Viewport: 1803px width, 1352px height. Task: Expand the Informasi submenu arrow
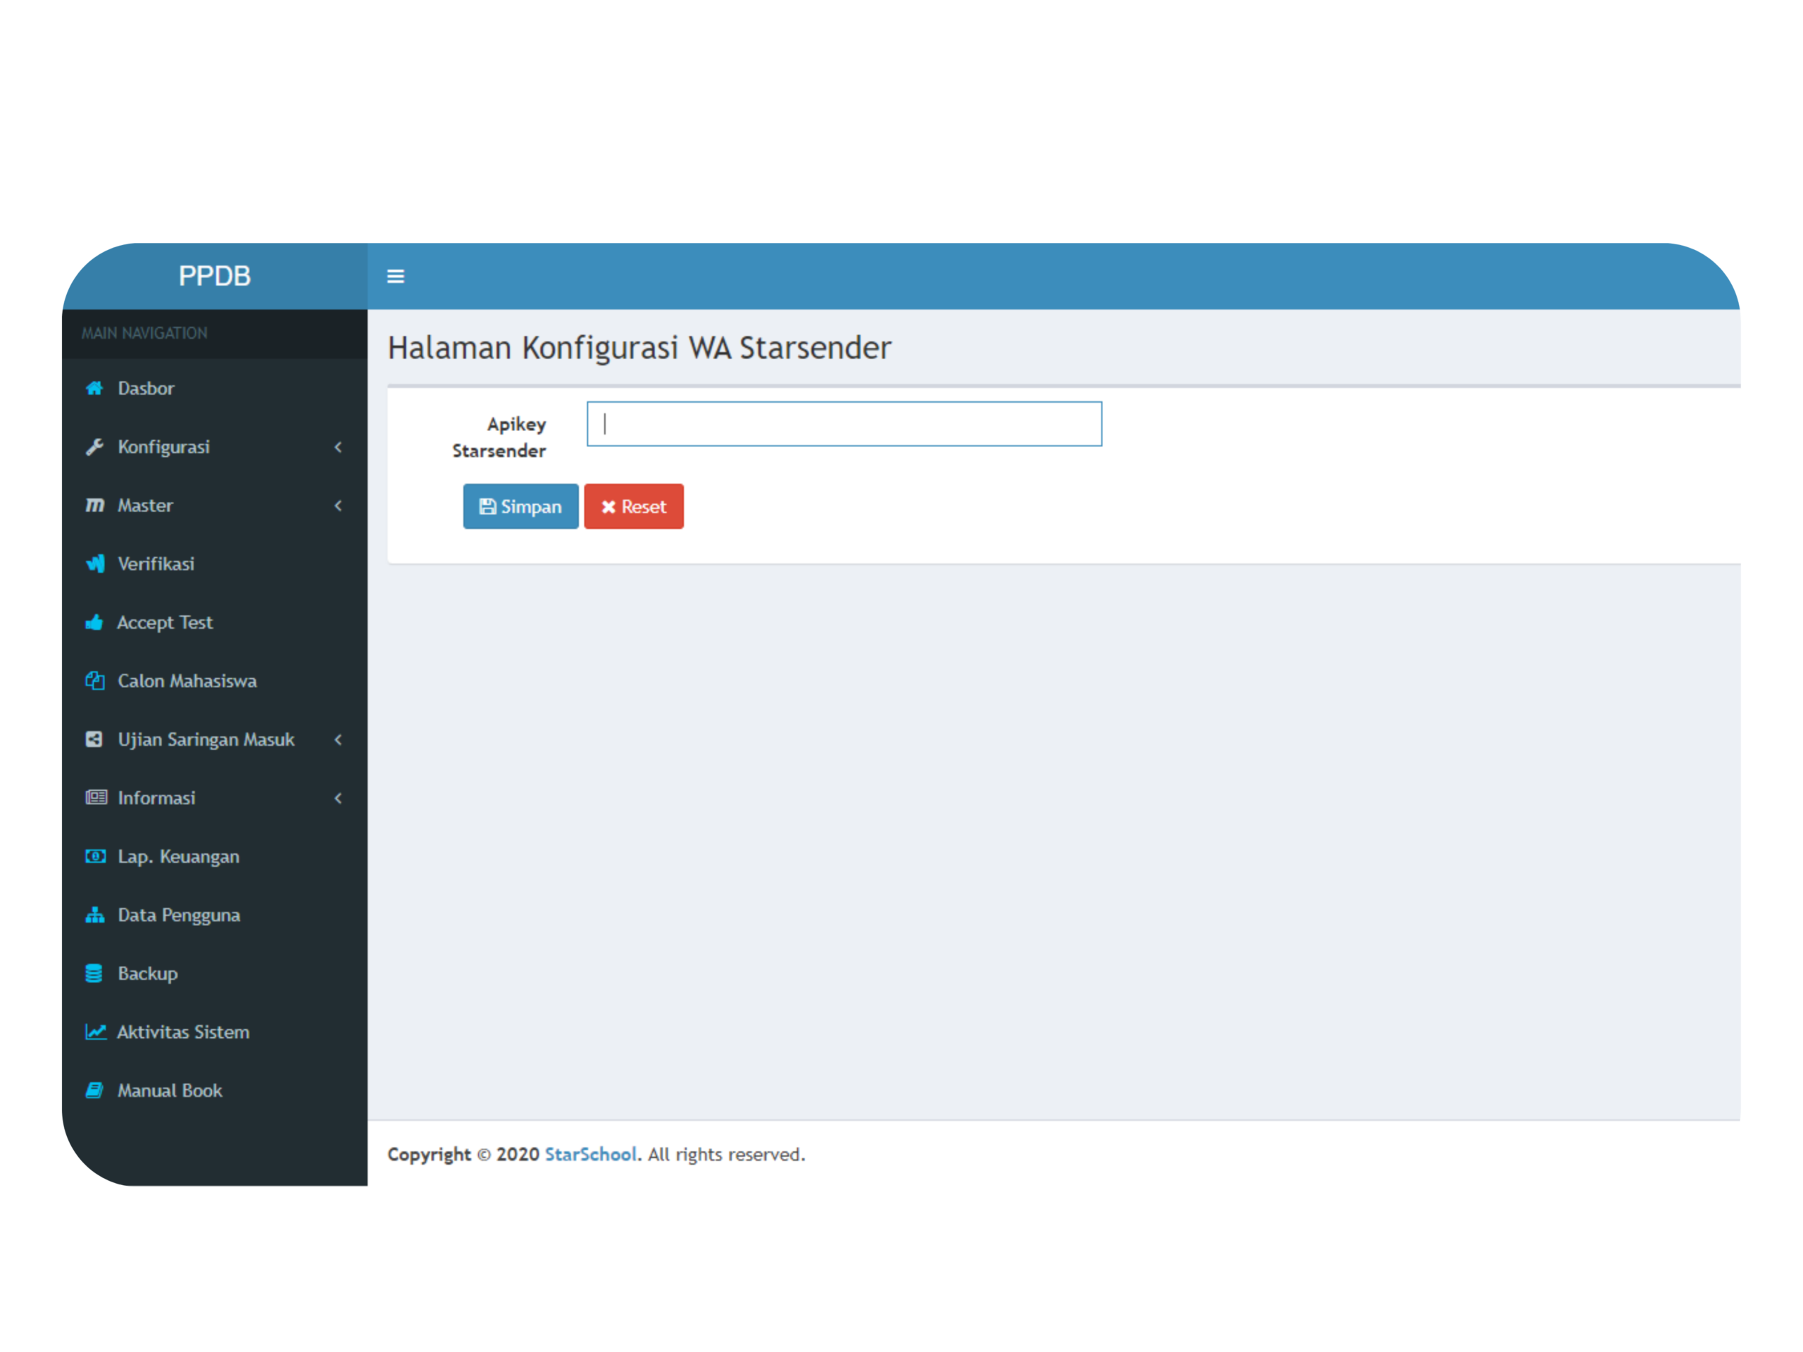(338, 799)
